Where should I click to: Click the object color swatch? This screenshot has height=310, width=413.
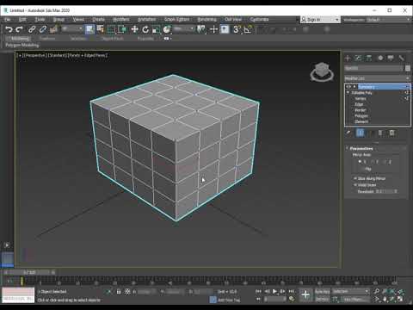coord(407,68)
